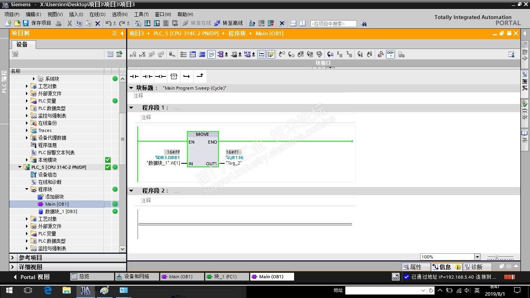Open the 工具(T) menu
Screen dimensions: 530x298
(141, 14)
